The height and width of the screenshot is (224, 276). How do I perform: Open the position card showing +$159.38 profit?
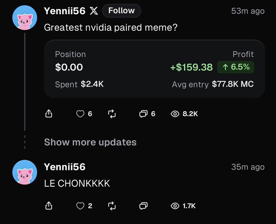[x=154, y=69]
